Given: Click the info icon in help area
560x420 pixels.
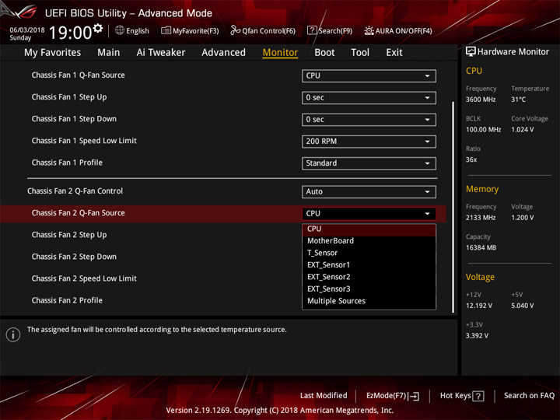Looking at the screenshot, I should coord(13,334).
